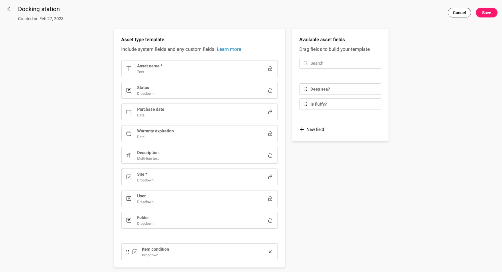Click the multi-line text icon for Description
Viewport: 502px width, 272px height.
(129, 155)
